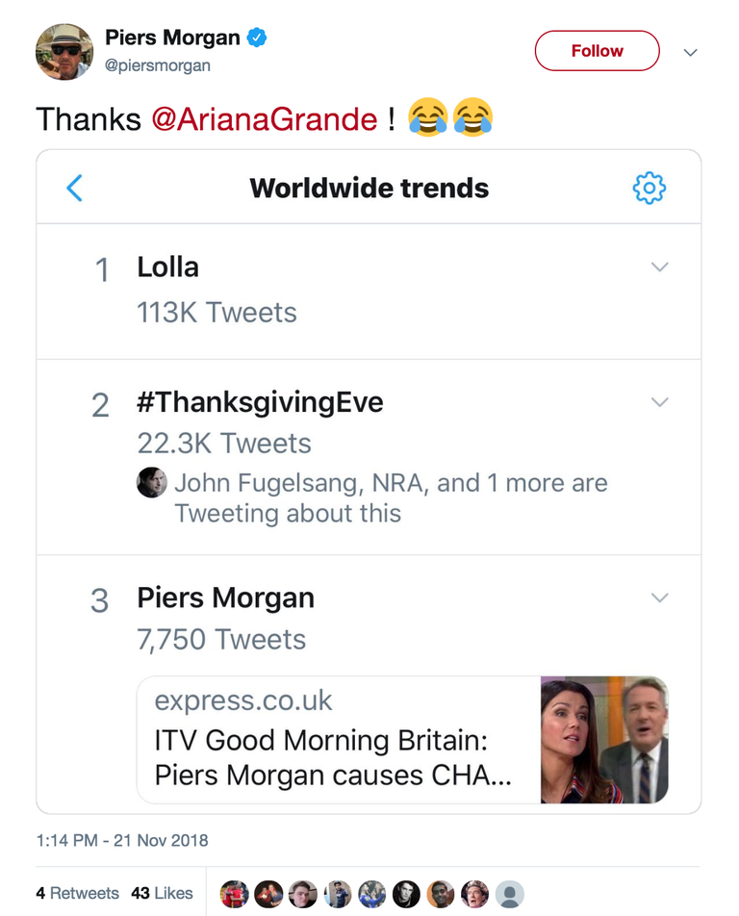Select the Piers Morgan trending topic
Viewport: 739px width, 916px height.
[225, 598]
